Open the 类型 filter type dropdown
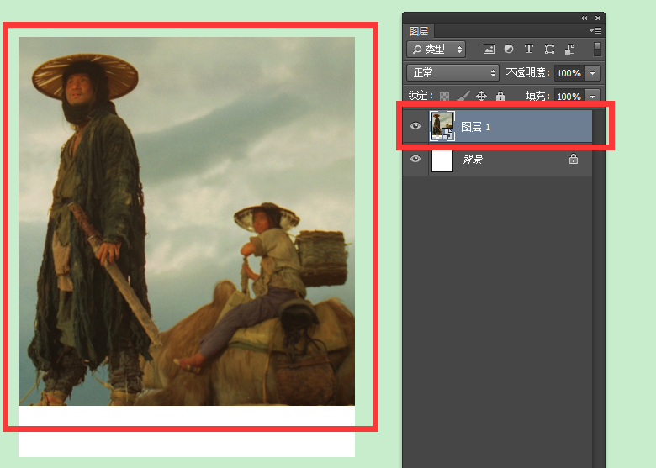Viewport: 656px width, 468px height. tap(436, 50)
